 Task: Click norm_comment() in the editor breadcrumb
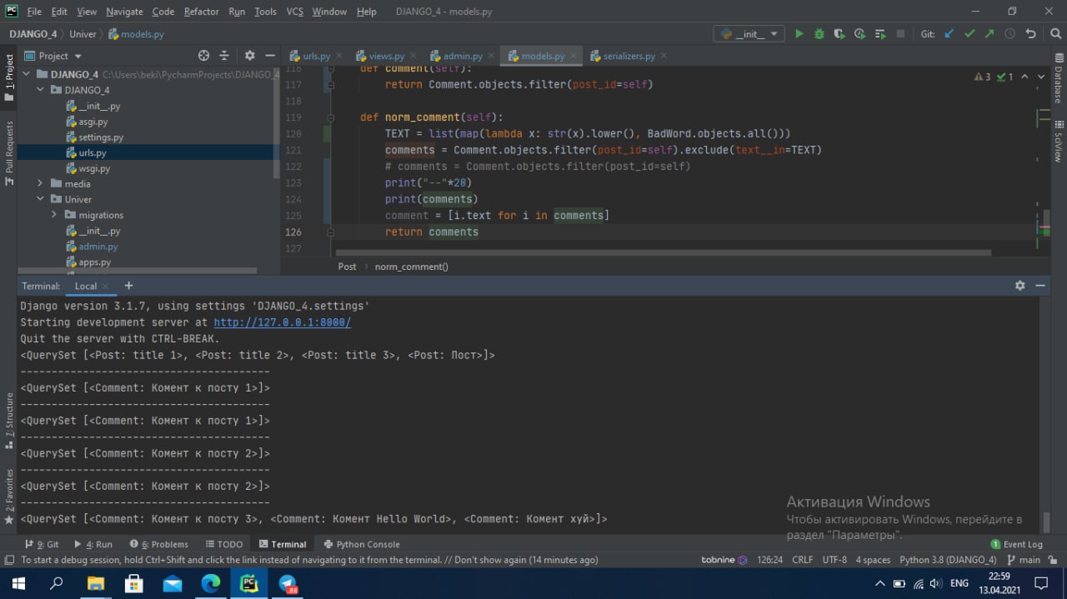[x=412, y=267]
